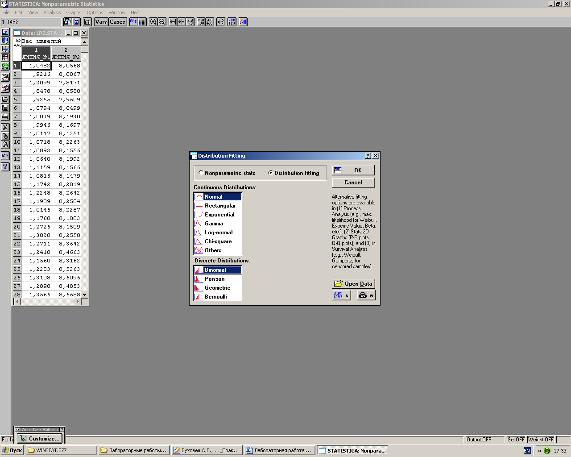The width and height of the screenshot is (571, 457).
Task: Click EN language indicator in tray
Action: [x=527, y=451]
